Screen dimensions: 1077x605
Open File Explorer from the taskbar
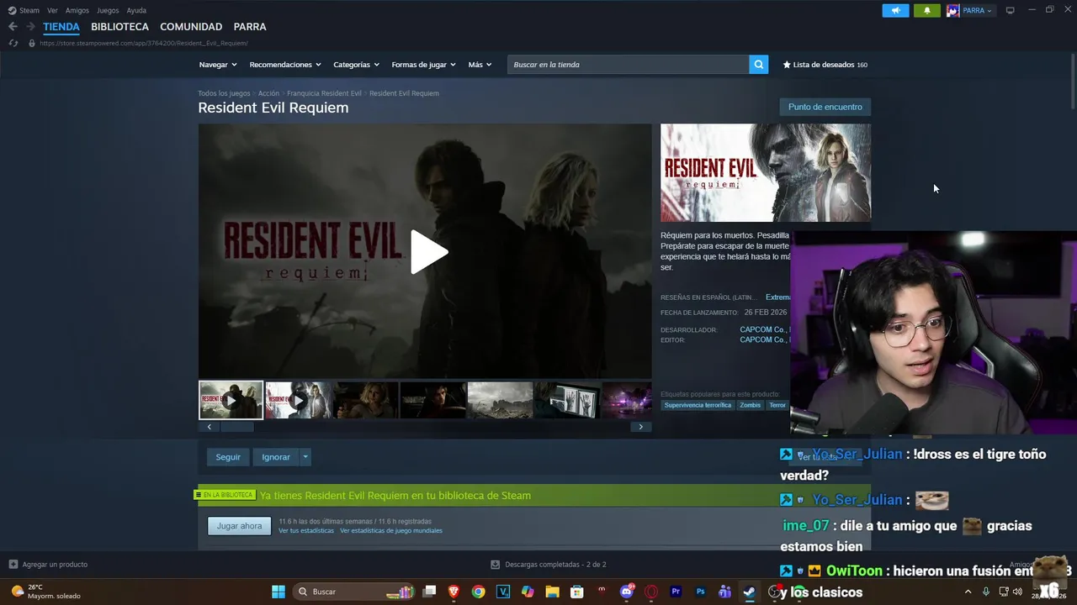point(552,592)
